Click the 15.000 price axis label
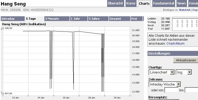 click(136, 67)
